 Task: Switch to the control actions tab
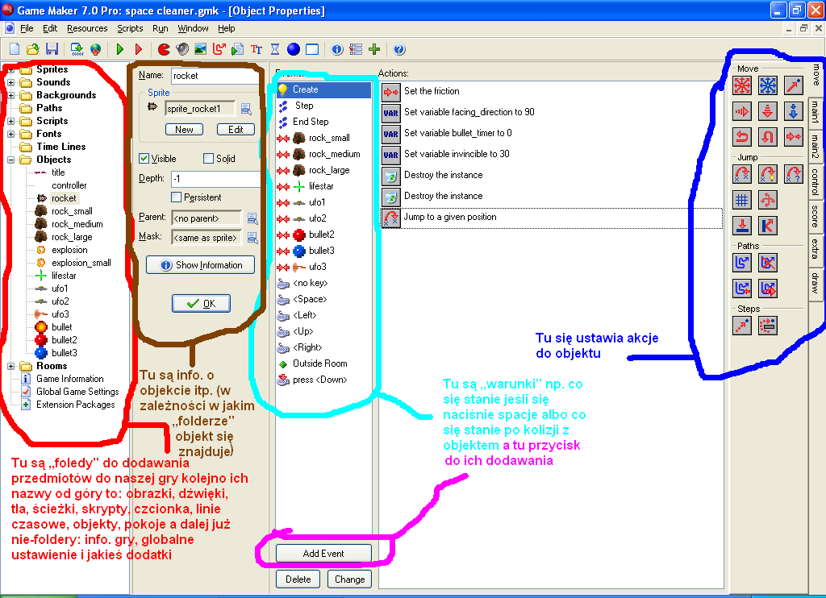816,182
